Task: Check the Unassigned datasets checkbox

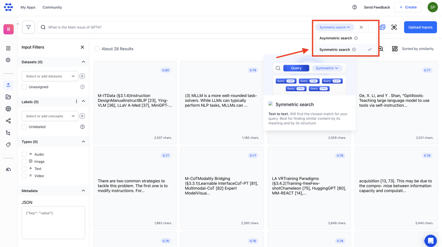Action: coord(25,87)
